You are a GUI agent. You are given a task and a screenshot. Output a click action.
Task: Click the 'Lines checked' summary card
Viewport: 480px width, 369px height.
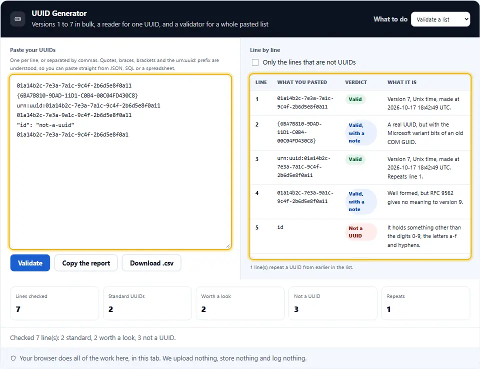click(x=54, y=303)
